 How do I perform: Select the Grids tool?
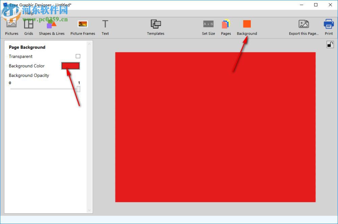[28, 27]
